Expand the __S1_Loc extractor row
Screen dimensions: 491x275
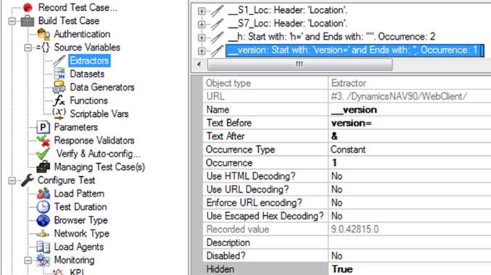click(202, 12)
